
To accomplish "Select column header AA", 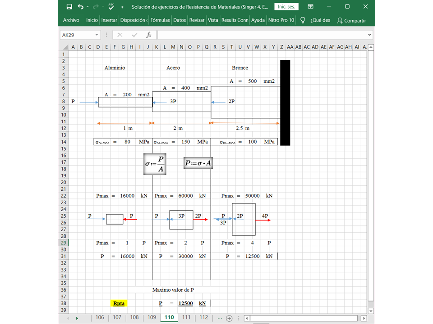I will (290, 47).
